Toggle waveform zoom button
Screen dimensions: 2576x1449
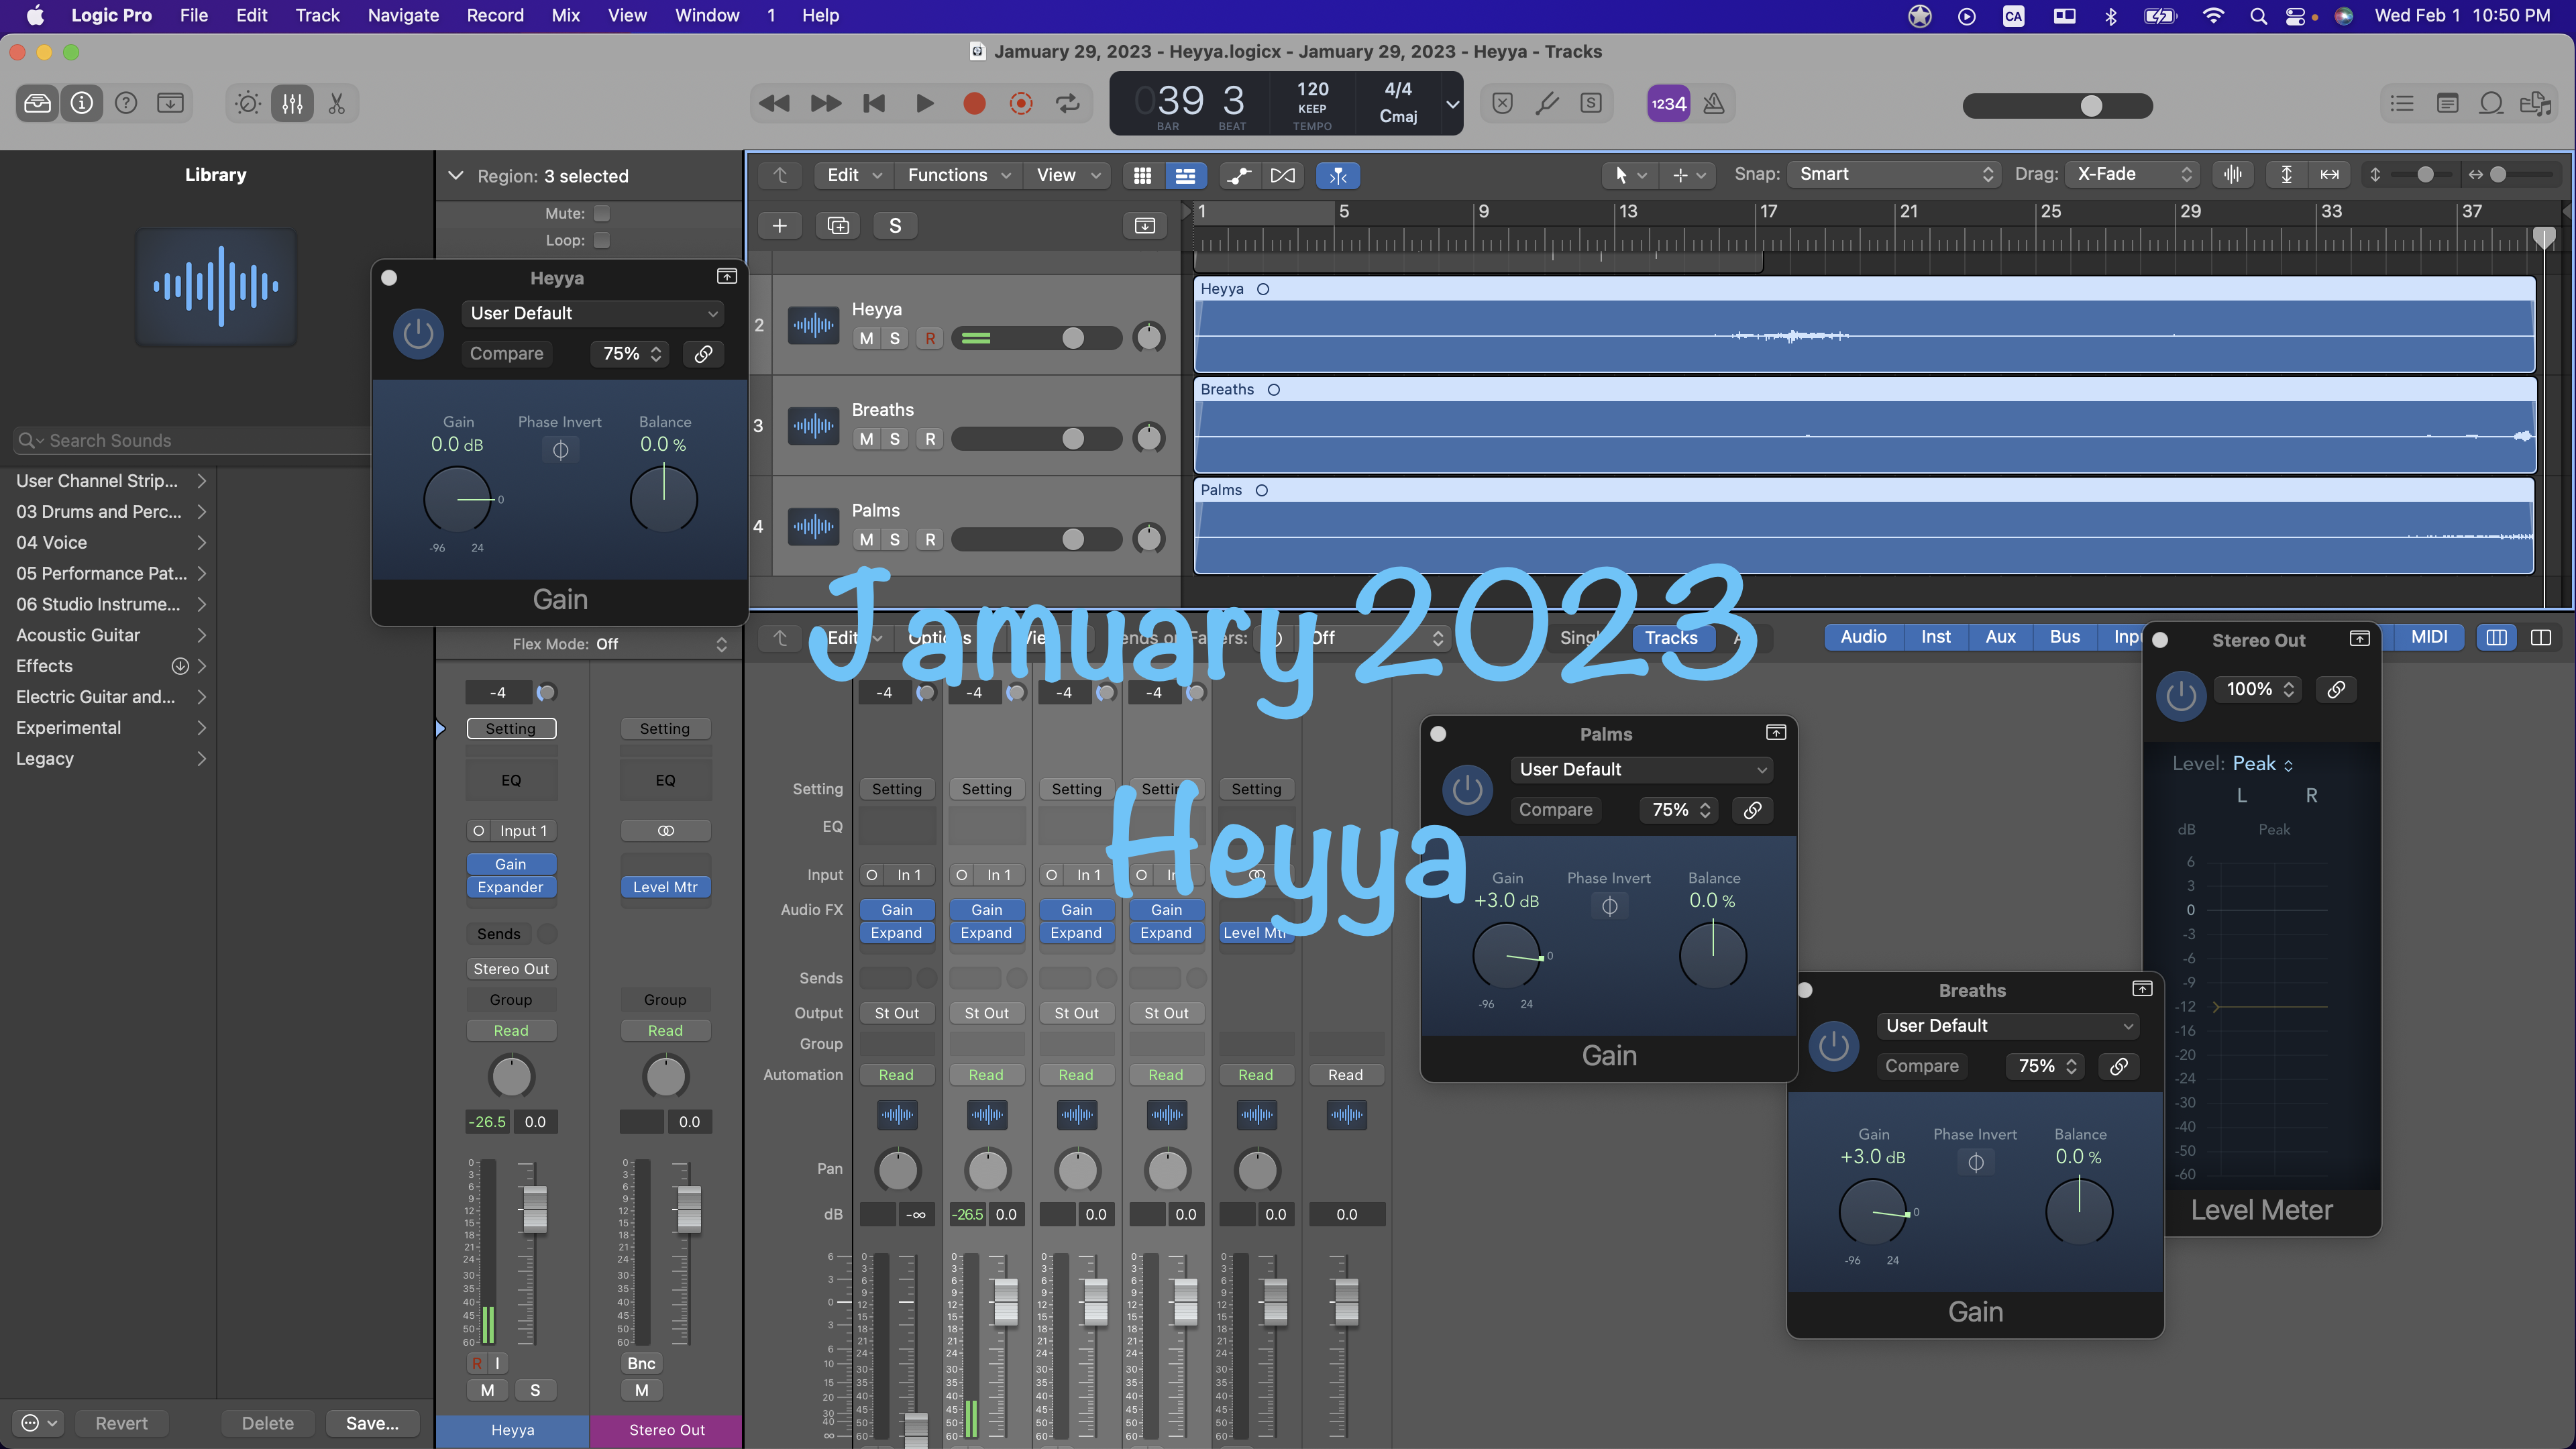pyautogui.click(x=2233, y=174)
